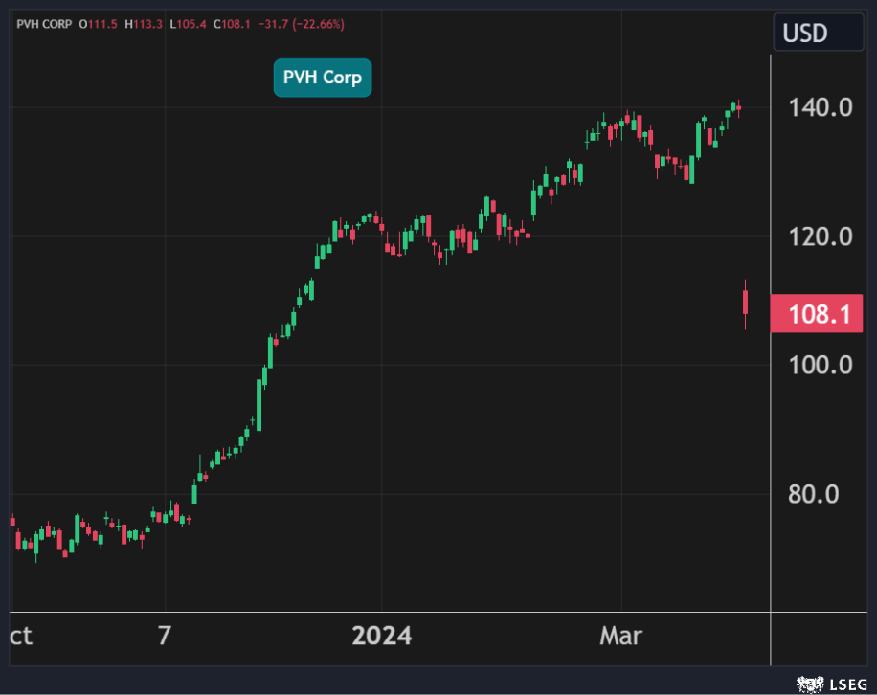This screenshot has width=877, height=695.
Task: Click the PVH Corp teal label
Action: (x=323, y=78)
